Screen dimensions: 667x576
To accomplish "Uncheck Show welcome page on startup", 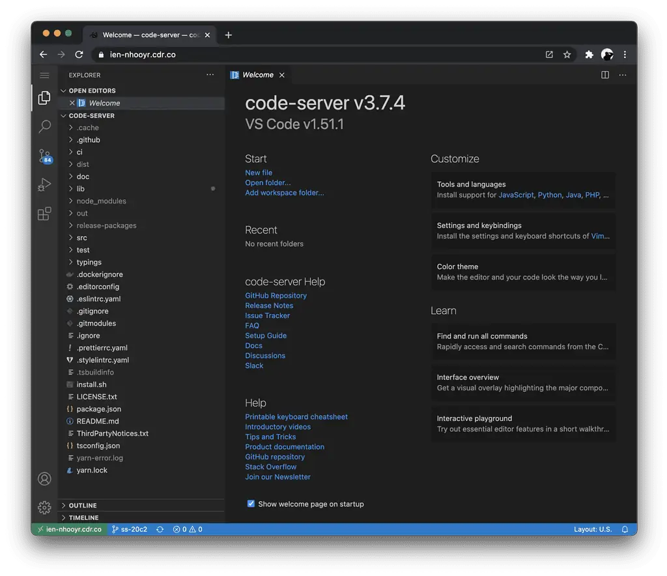I will [251, 504].
